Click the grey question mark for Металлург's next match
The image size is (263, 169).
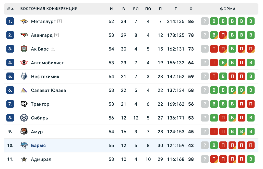pyautogui.click(x=205, y=21)
